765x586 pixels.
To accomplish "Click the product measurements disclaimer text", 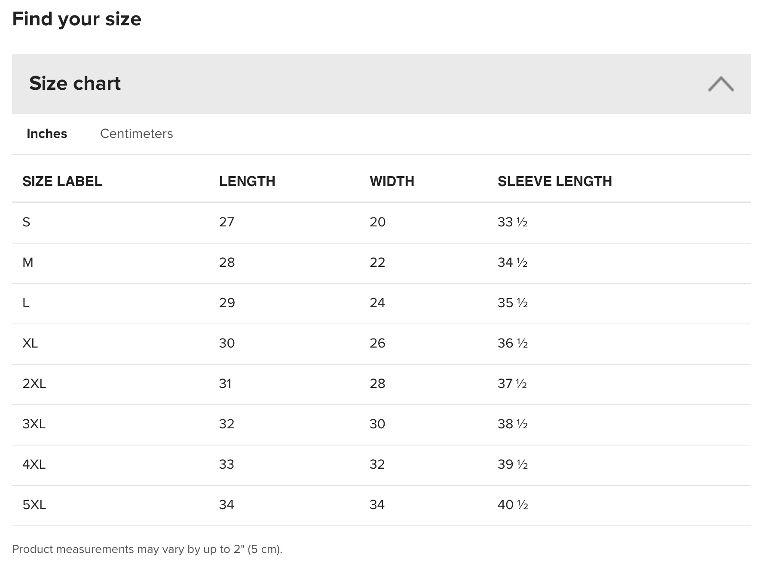I will pos(147,549).
